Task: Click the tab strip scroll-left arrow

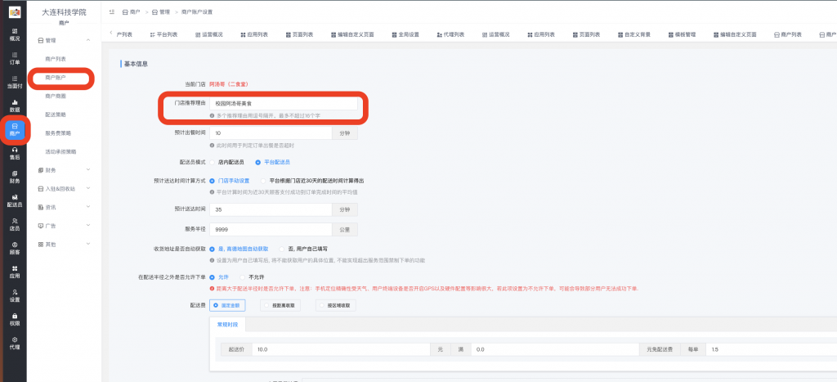Action: pyautogui.click(x=111, y=34)
